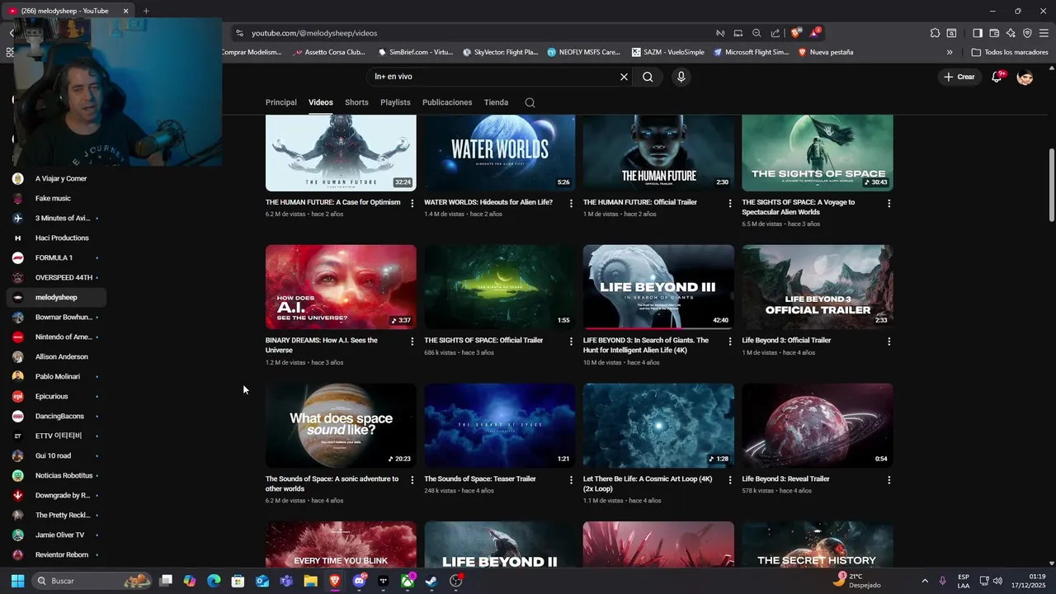1056x594 pixels.
Task: Open the SkyVector Flight Pla... bookmark
Action: [x=500, y=52]
